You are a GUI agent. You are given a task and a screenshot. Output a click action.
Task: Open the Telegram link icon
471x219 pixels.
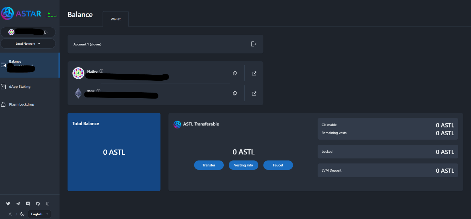point(18,204)
